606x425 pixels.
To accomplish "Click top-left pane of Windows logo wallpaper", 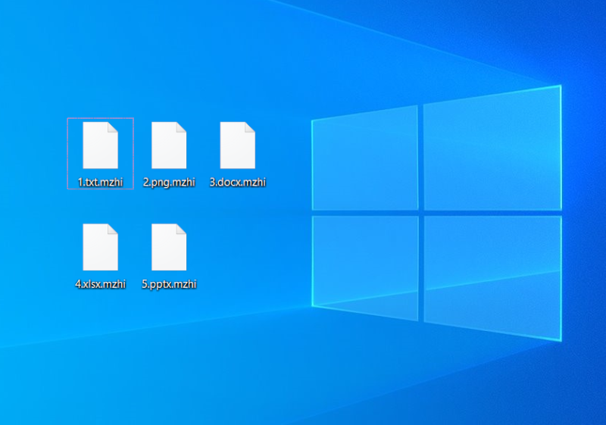I will point(365,159).
